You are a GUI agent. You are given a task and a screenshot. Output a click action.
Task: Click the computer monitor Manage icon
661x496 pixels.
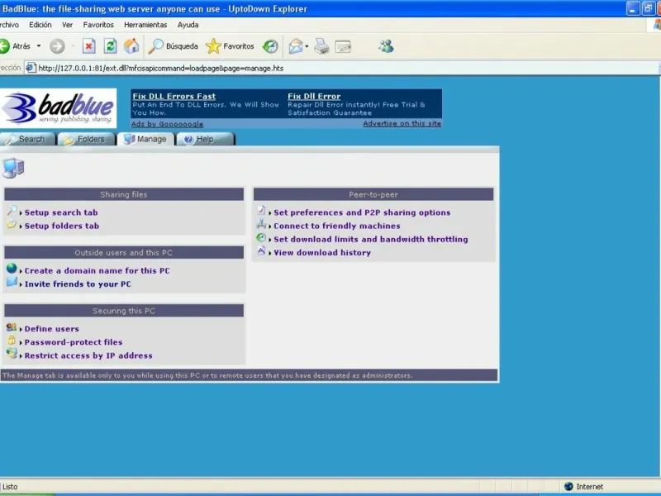[13, 168]
